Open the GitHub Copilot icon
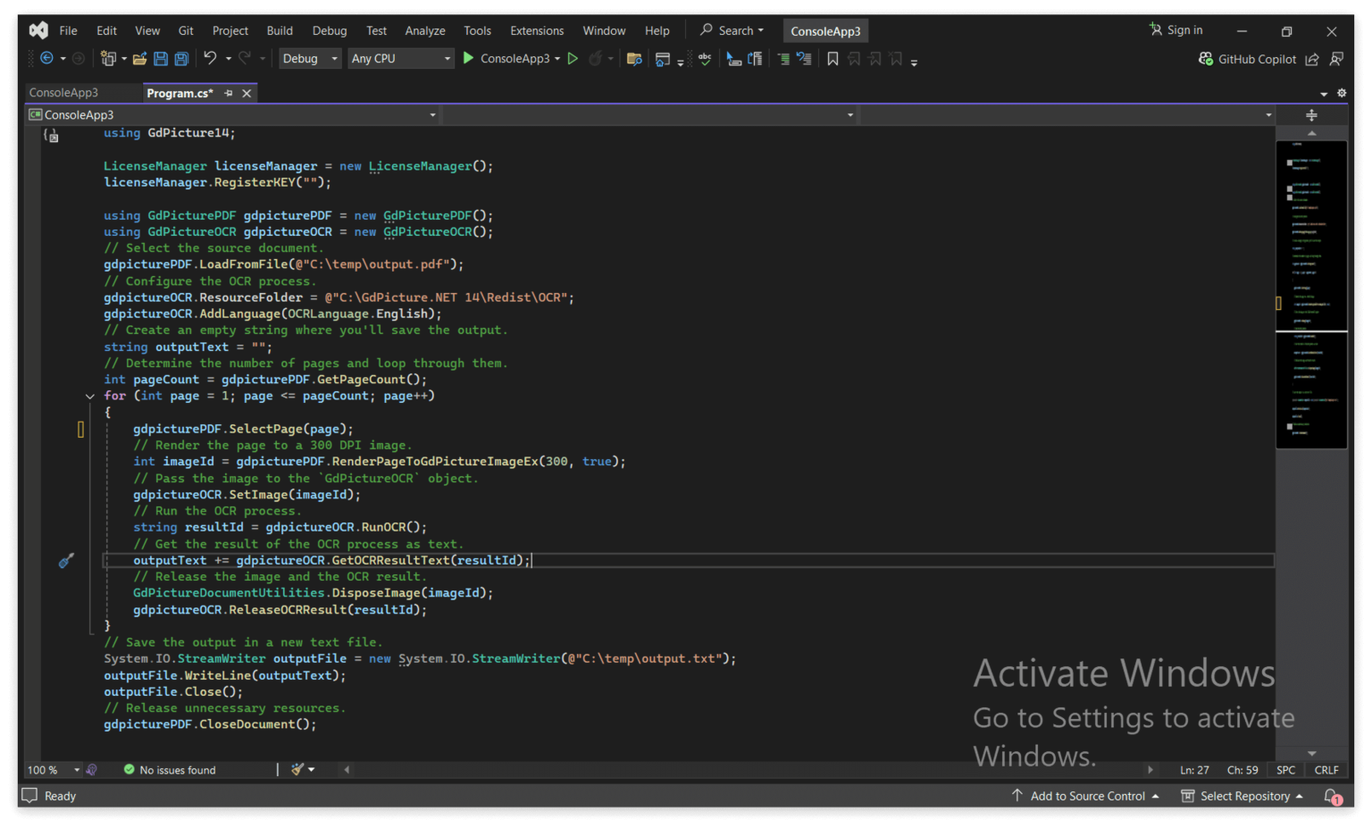 click(1204, 59)
